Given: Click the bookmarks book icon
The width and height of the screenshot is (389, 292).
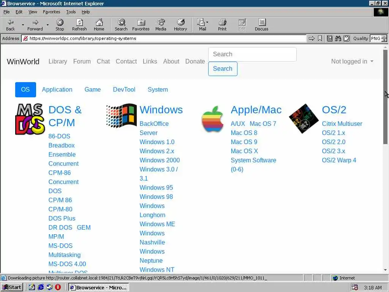Looking at the screenshot, I should point(330,38).
